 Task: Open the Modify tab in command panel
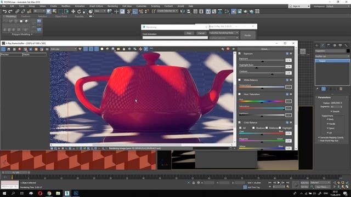click(322, 45)
